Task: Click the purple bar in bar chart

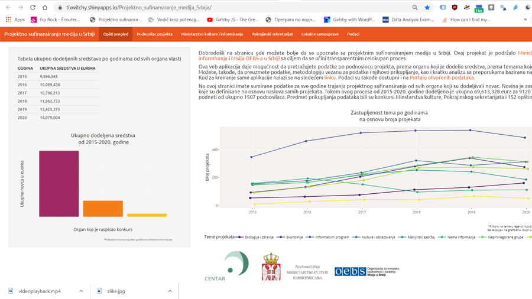Action: pos(59,184)
